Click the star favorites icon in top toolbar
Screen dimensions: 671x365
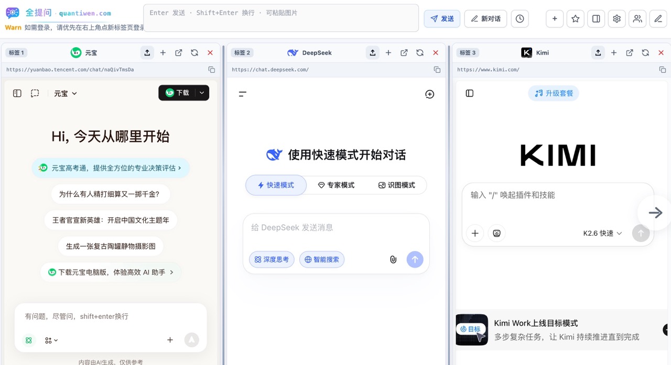576,19
